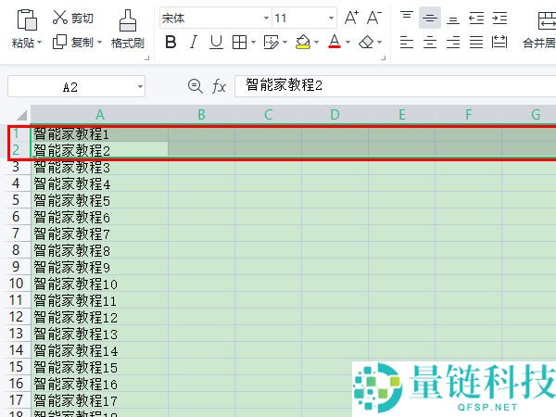Select row 1 header
The height and width of the screenshot is (417, 556).
pyautogui.click(x=16, y=133)
